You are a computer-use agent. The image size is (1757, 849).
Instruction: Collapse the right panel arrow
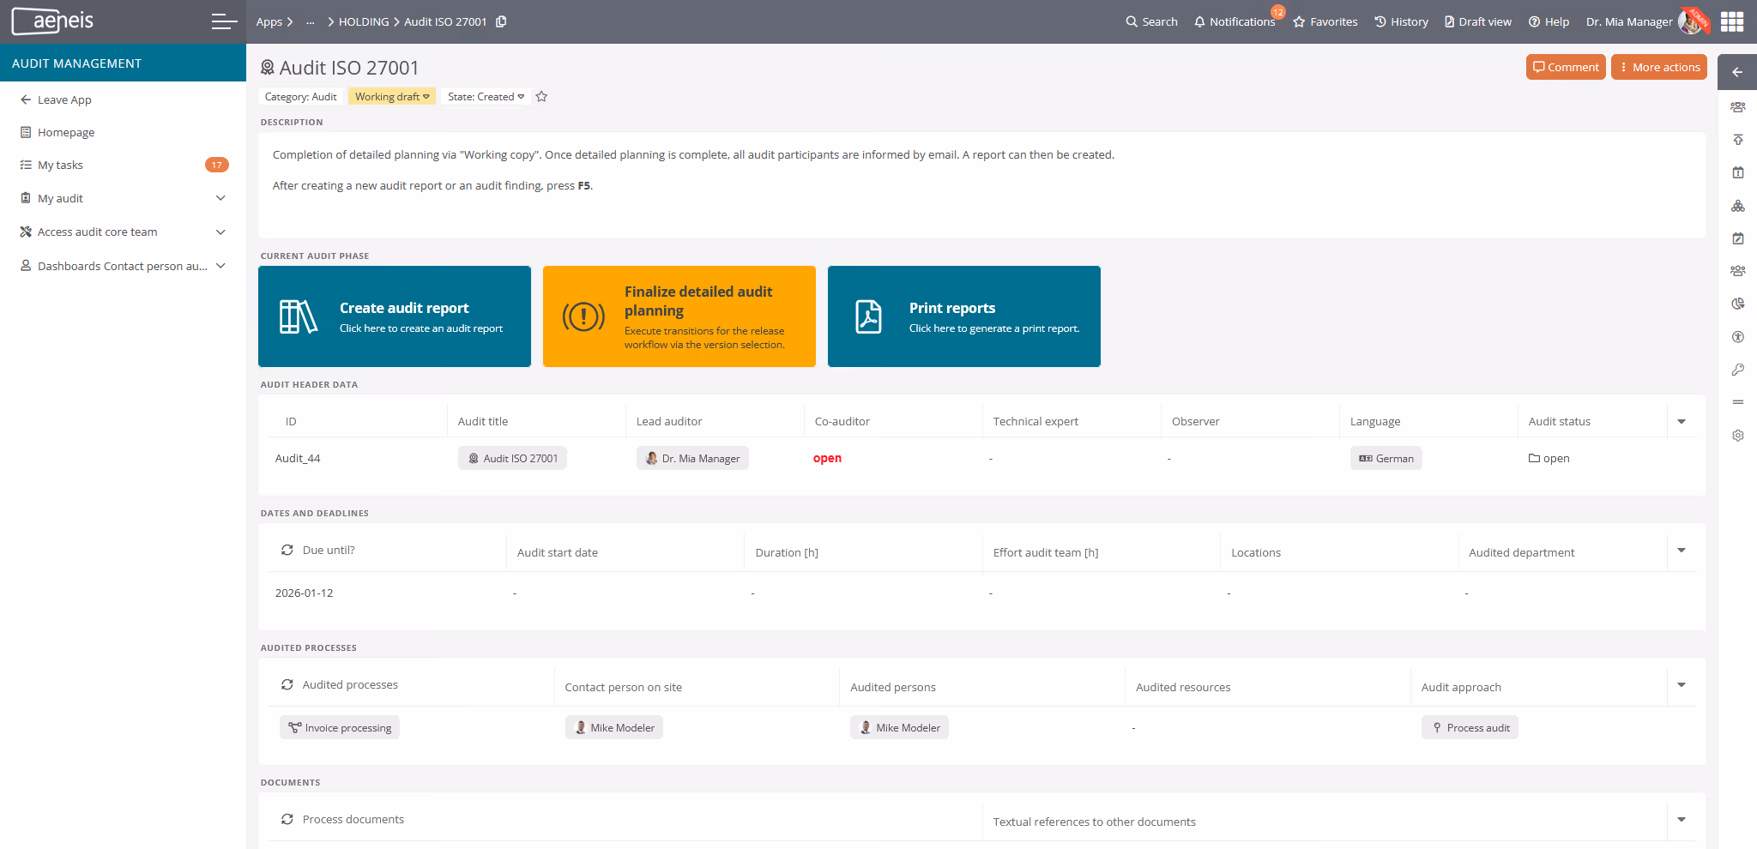[x=1737, y=72]
